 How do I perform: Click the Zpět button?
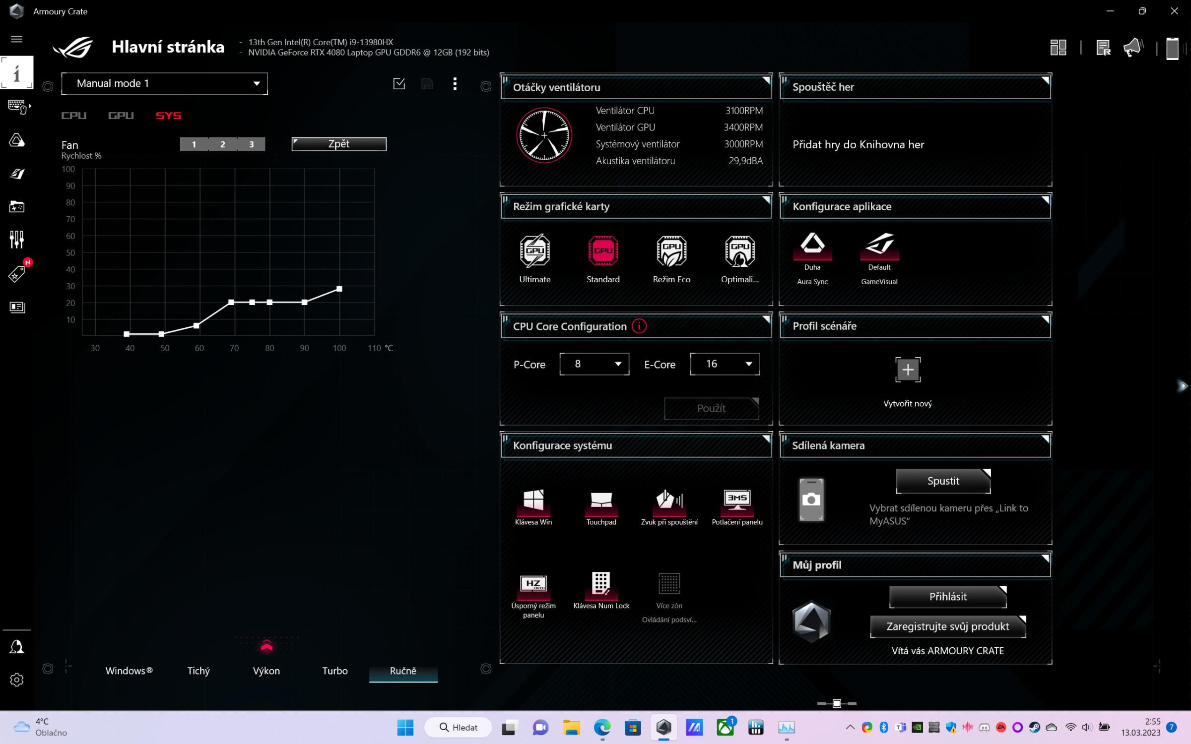pos(339,144)
